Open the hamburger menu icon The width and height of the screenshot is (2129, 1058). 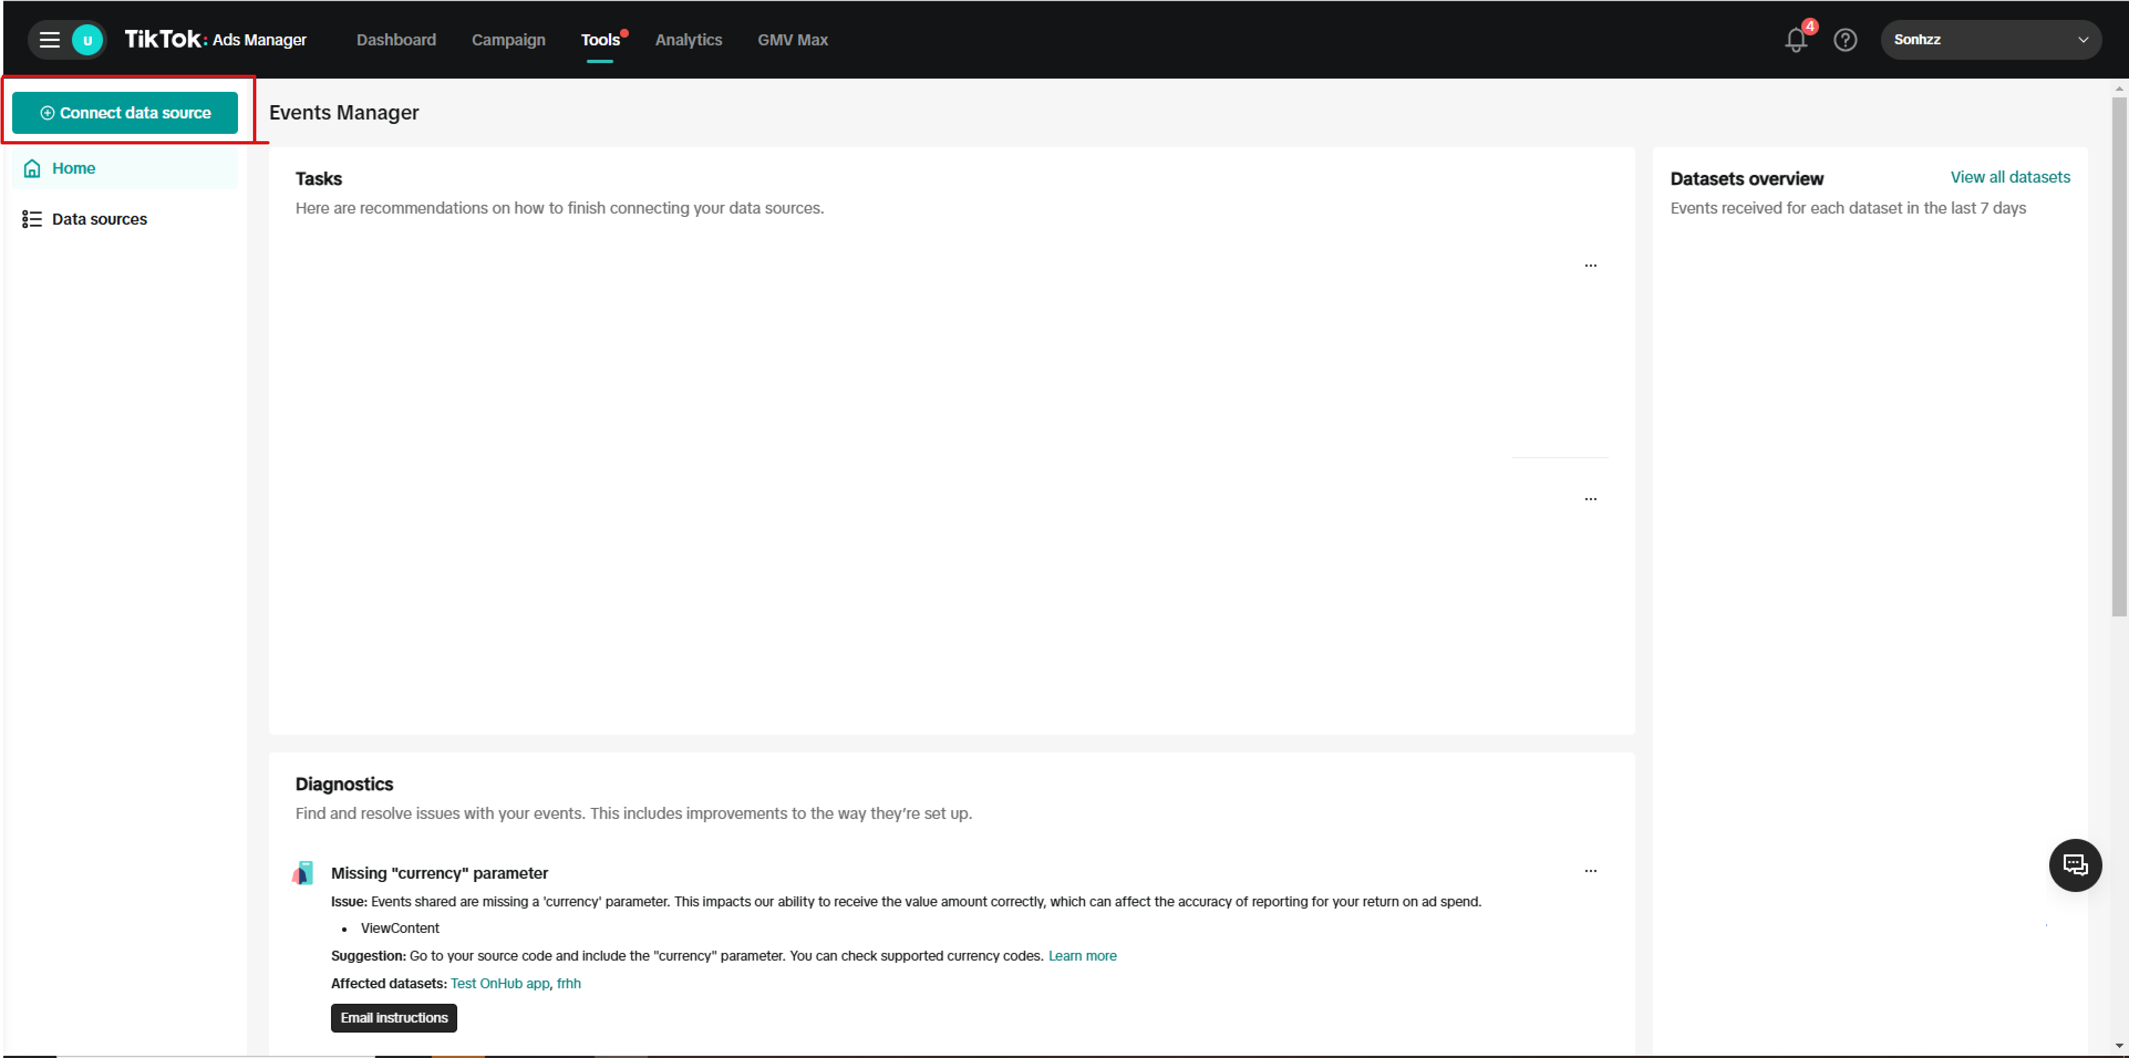(50, 40)
